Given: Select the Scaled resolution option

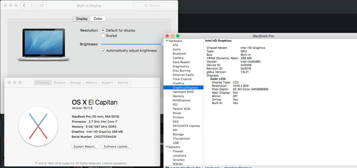Looking at the screenshot, I should (103, 36).
